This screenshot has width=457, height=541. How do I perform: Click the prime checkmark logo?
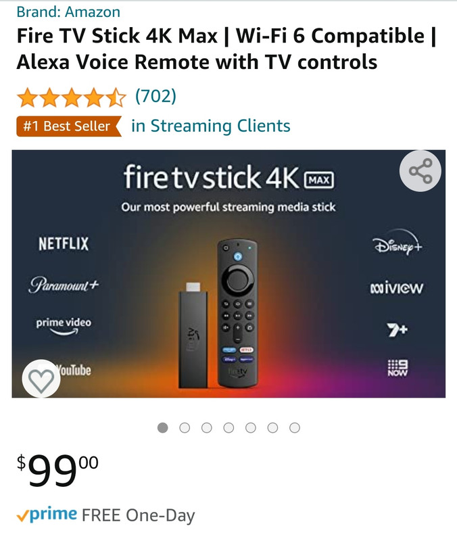tap(47, 514)
